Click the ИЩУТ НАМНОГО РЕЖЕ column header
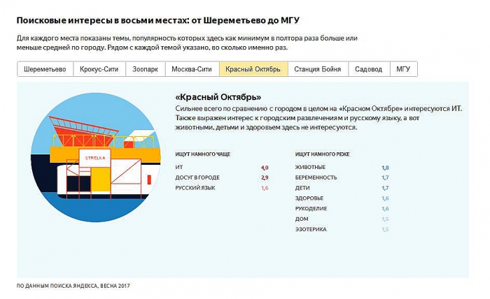Viewport: 490px width, 299px height. (x=322, y=154)
